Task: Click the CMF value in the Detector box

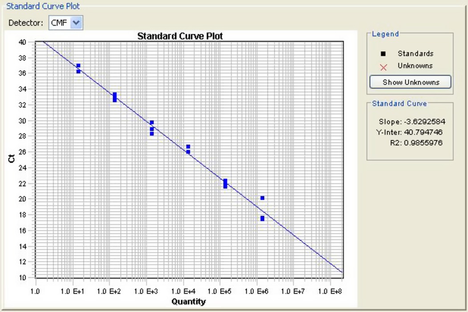Action: (59, 23)
